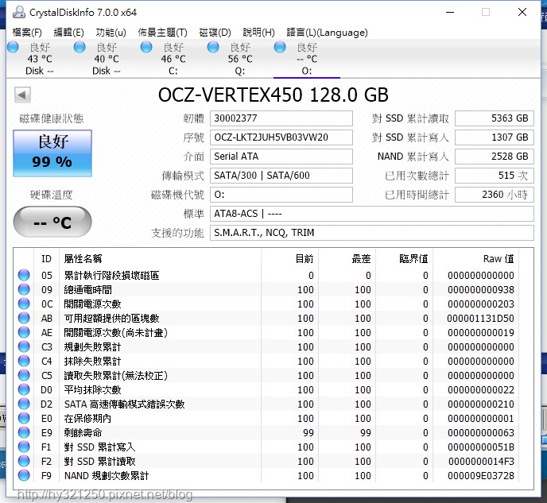The width and height of the screenshot is (547, 503).
Task: Click the -- °C temperature indicator
Action: (x=52, y=222)
